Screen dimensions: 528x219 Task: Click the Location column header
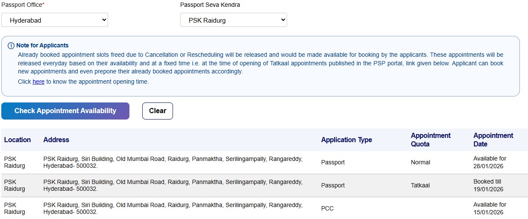click(18, 140)
